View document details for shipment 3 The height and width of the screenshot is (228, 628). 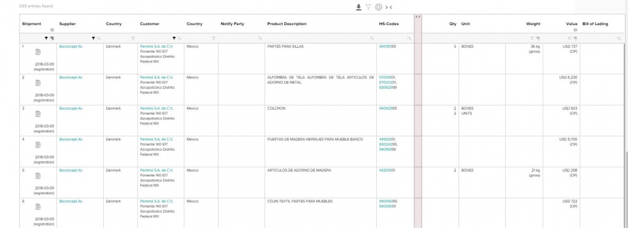(x=38, y=114)
